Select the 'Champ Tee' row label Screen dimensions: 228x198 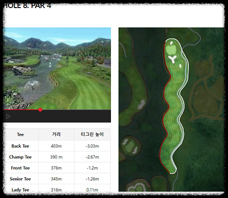point(20,157)
